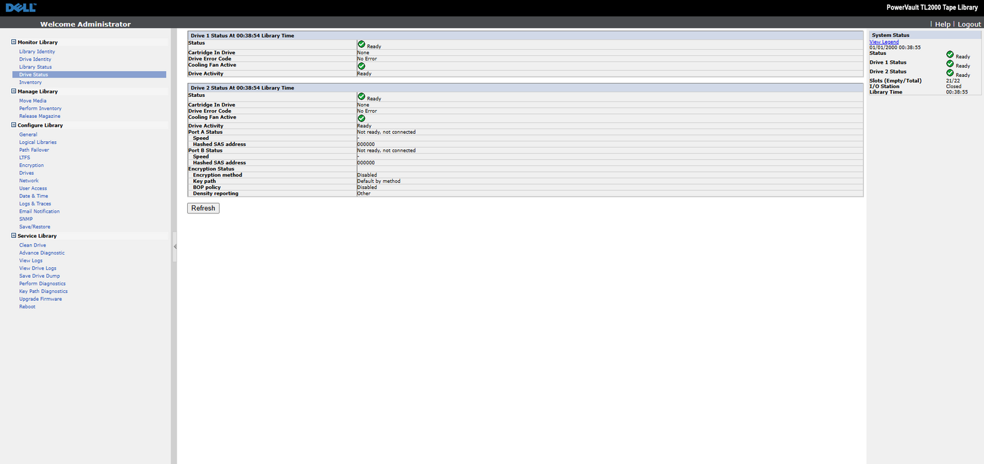Click Drive 1 Status icon in System Status
Screen dimensions: 984x464
point(950,64)
